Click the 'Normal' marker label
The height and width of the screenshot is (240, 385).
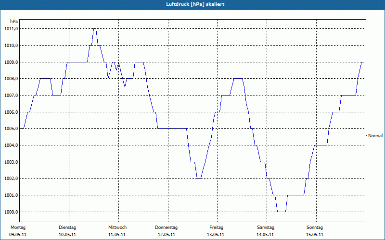[375, 136]
